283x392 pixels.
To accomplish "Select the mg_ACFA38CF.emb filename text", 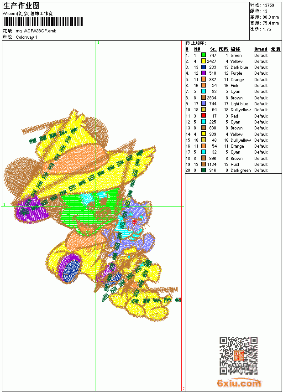I will [36, 31].
